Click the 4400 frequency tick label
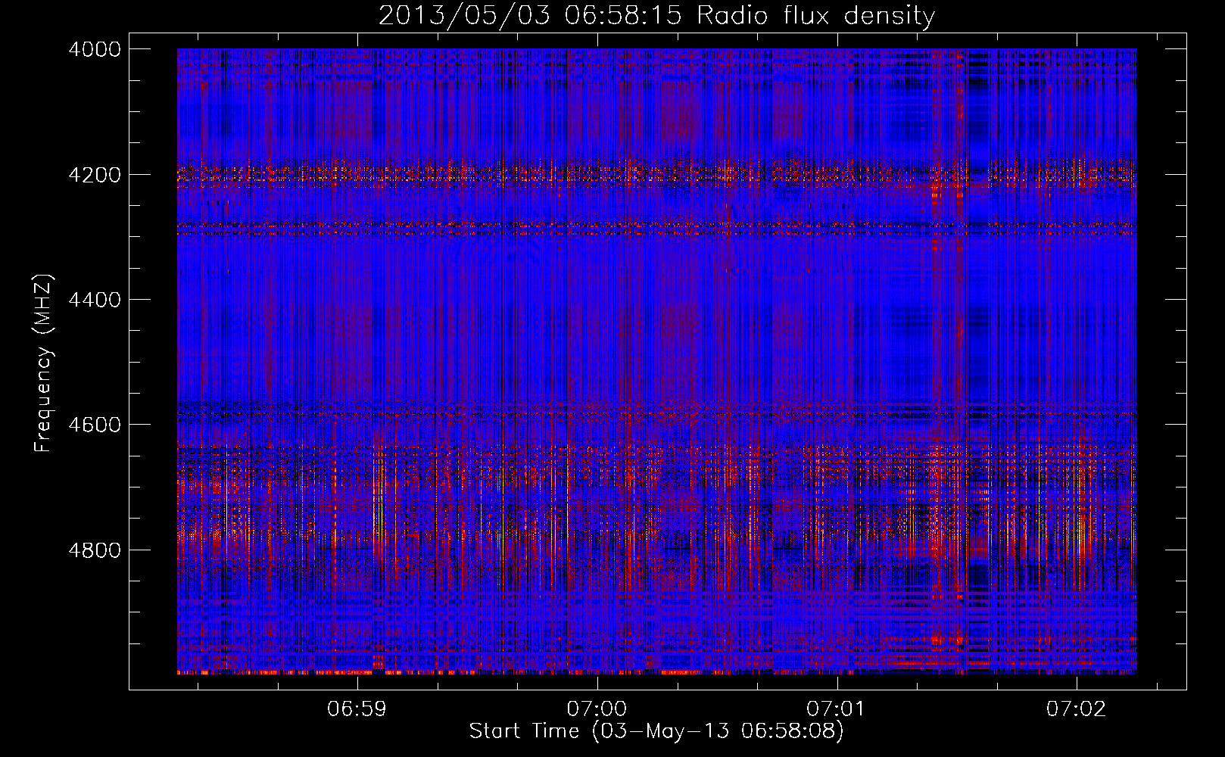 [95, 300]
